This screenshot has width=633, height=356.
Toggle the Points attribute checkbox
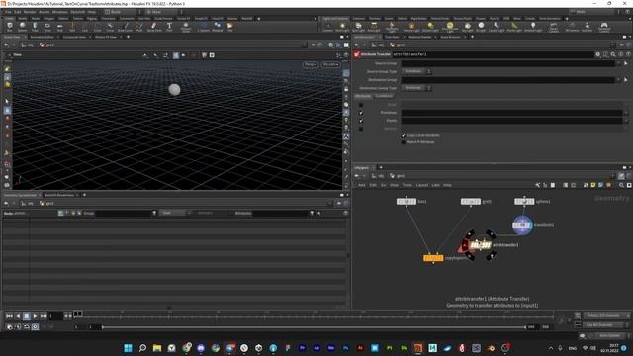click(361, 121)
